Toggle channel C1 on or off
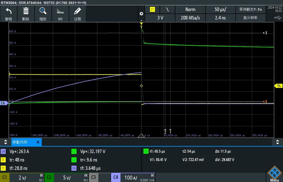 tap(5, 177)
